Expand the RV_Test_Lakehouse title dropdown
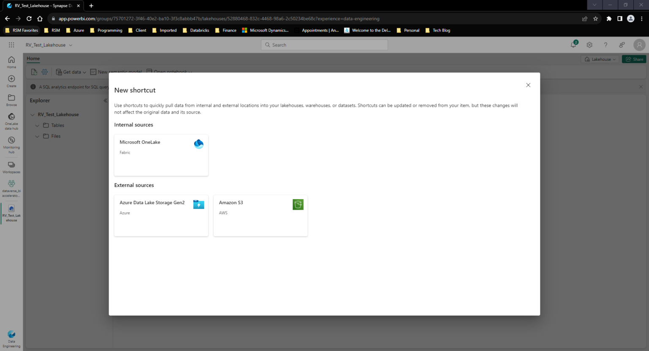The image size is (649, 351). tap(70, 45)
